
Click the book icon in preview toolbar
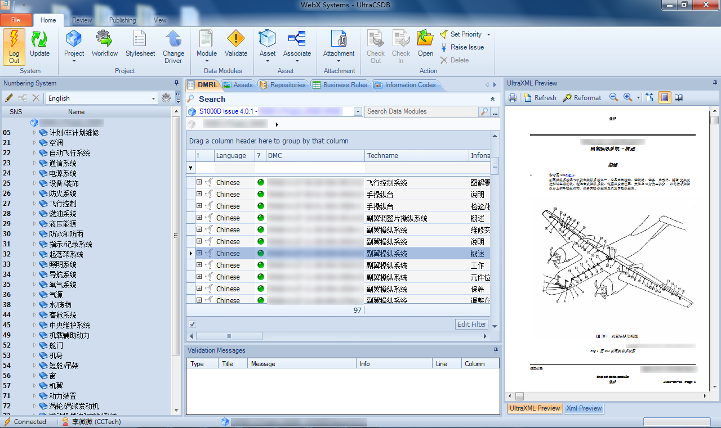(x=679, y=98)
